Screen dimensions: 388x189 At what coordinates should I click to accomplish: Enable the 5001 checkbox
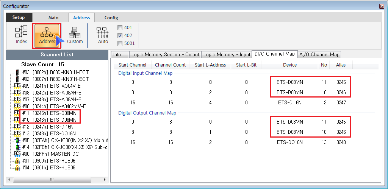point(120,43)
